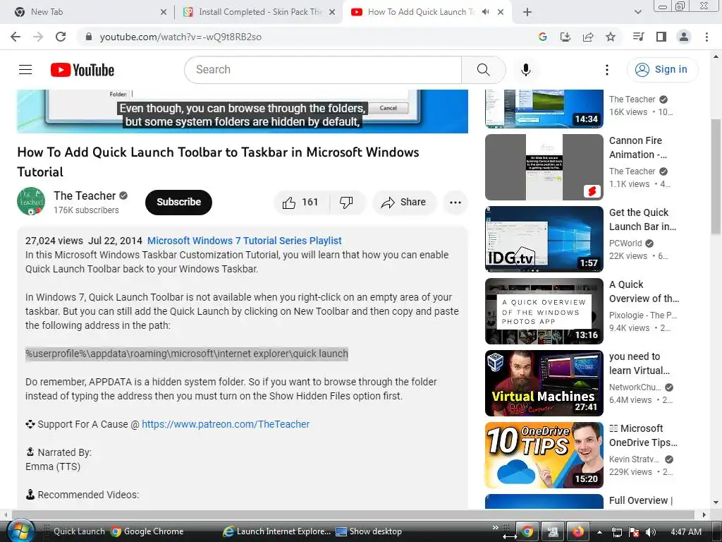Open the Cannon Fire Animation video thumbnail

pos(544,167)
